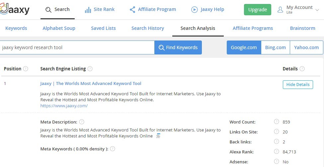Select the Google.com search engine
324x167 pixels.
244,47
